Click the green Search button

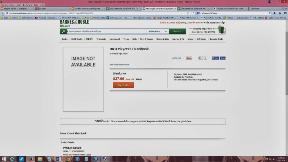coord(177,31)
